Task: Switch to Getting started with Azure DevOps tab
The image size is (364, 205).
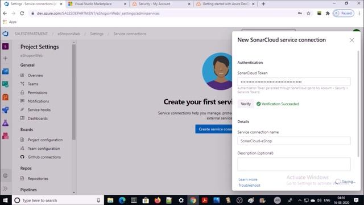Action: (x=225, y=4)
